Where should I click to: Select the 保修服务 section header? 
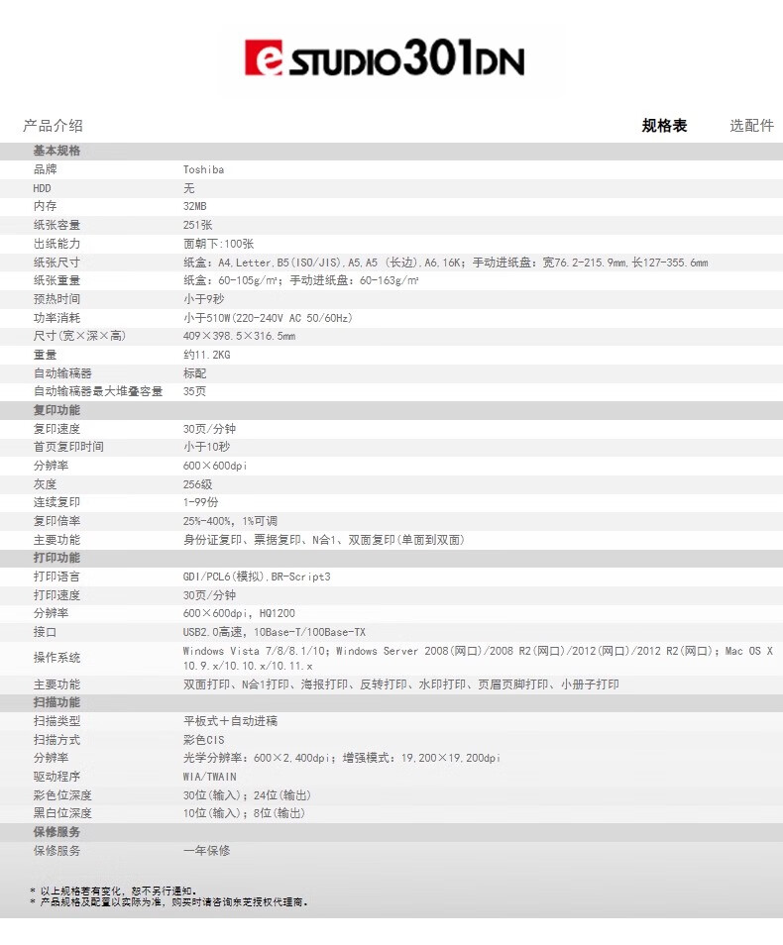56,832
